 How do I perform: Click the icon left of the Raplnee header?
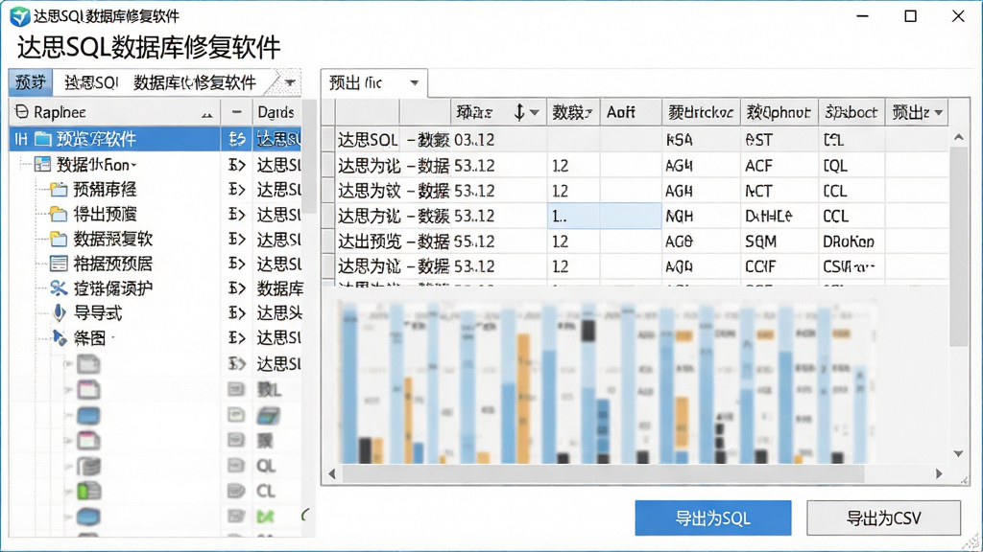point(22,112)
